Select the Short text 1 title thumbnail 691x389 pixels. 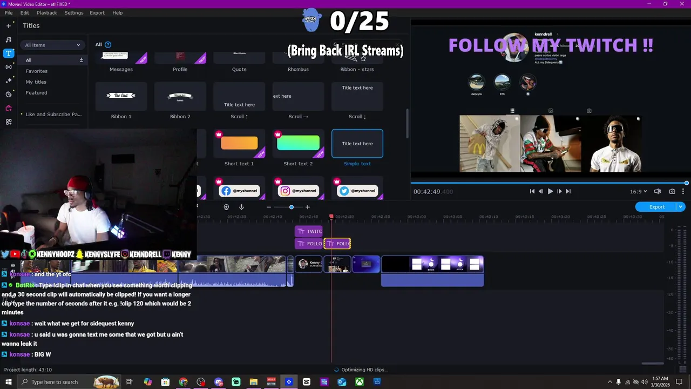coord(239,143)
